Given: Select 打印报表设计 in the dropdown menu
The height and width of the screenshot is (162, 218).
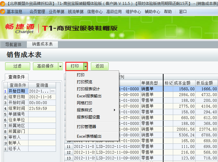Looking at the screenshot, I should point(88,89).
